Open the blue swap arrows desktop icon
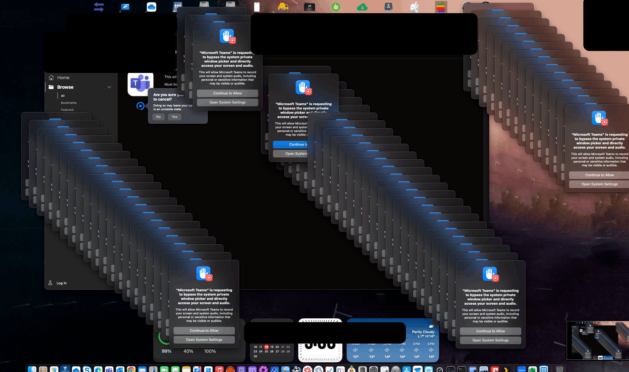 click(x=99, y=7)
